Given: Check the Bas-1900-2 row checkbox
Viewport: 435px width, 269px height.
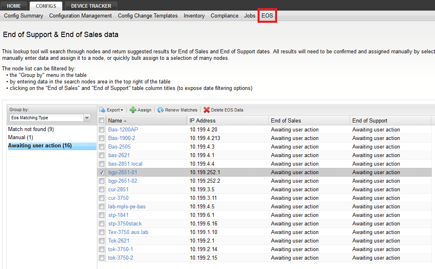Looking at the screenshot, I should (102, 138).
